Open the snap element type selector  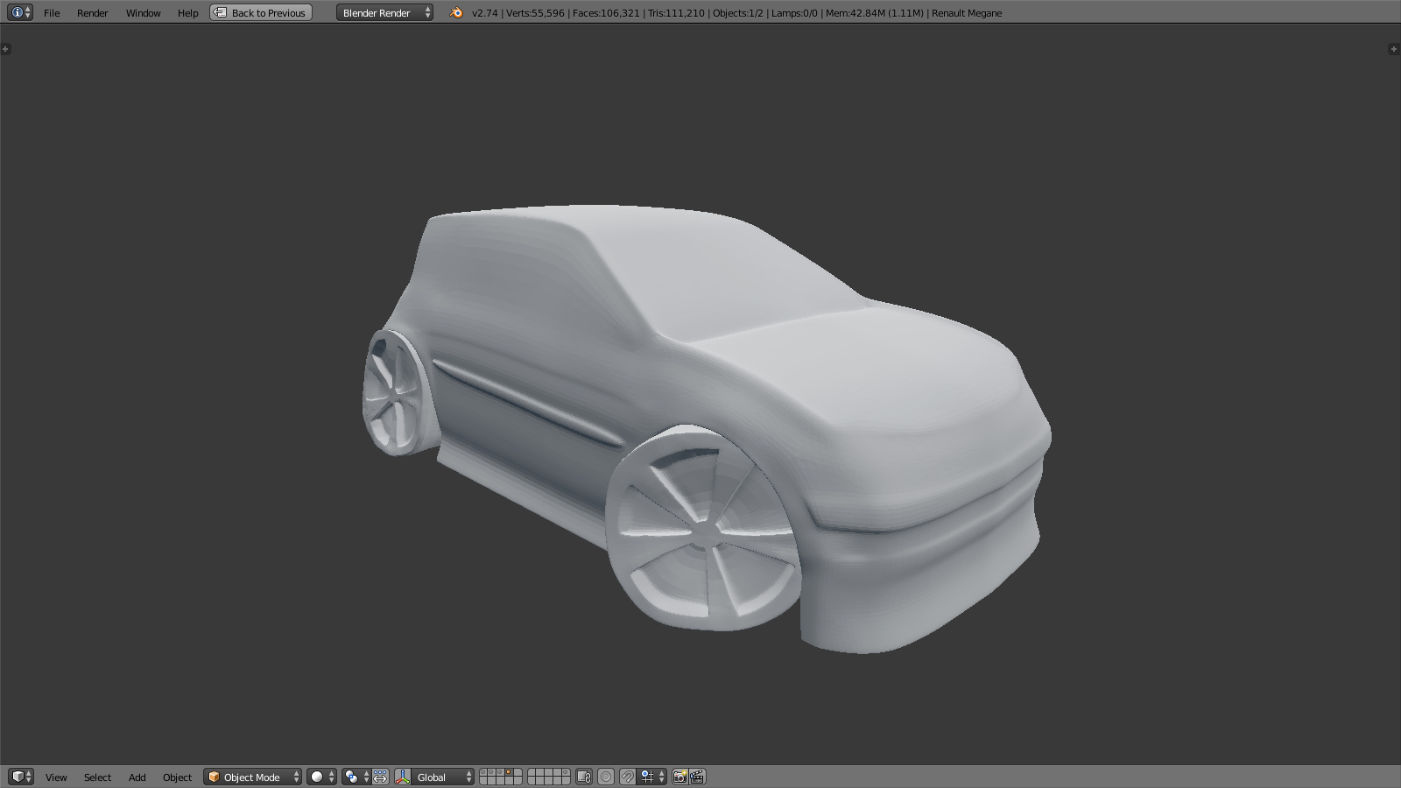652,777
